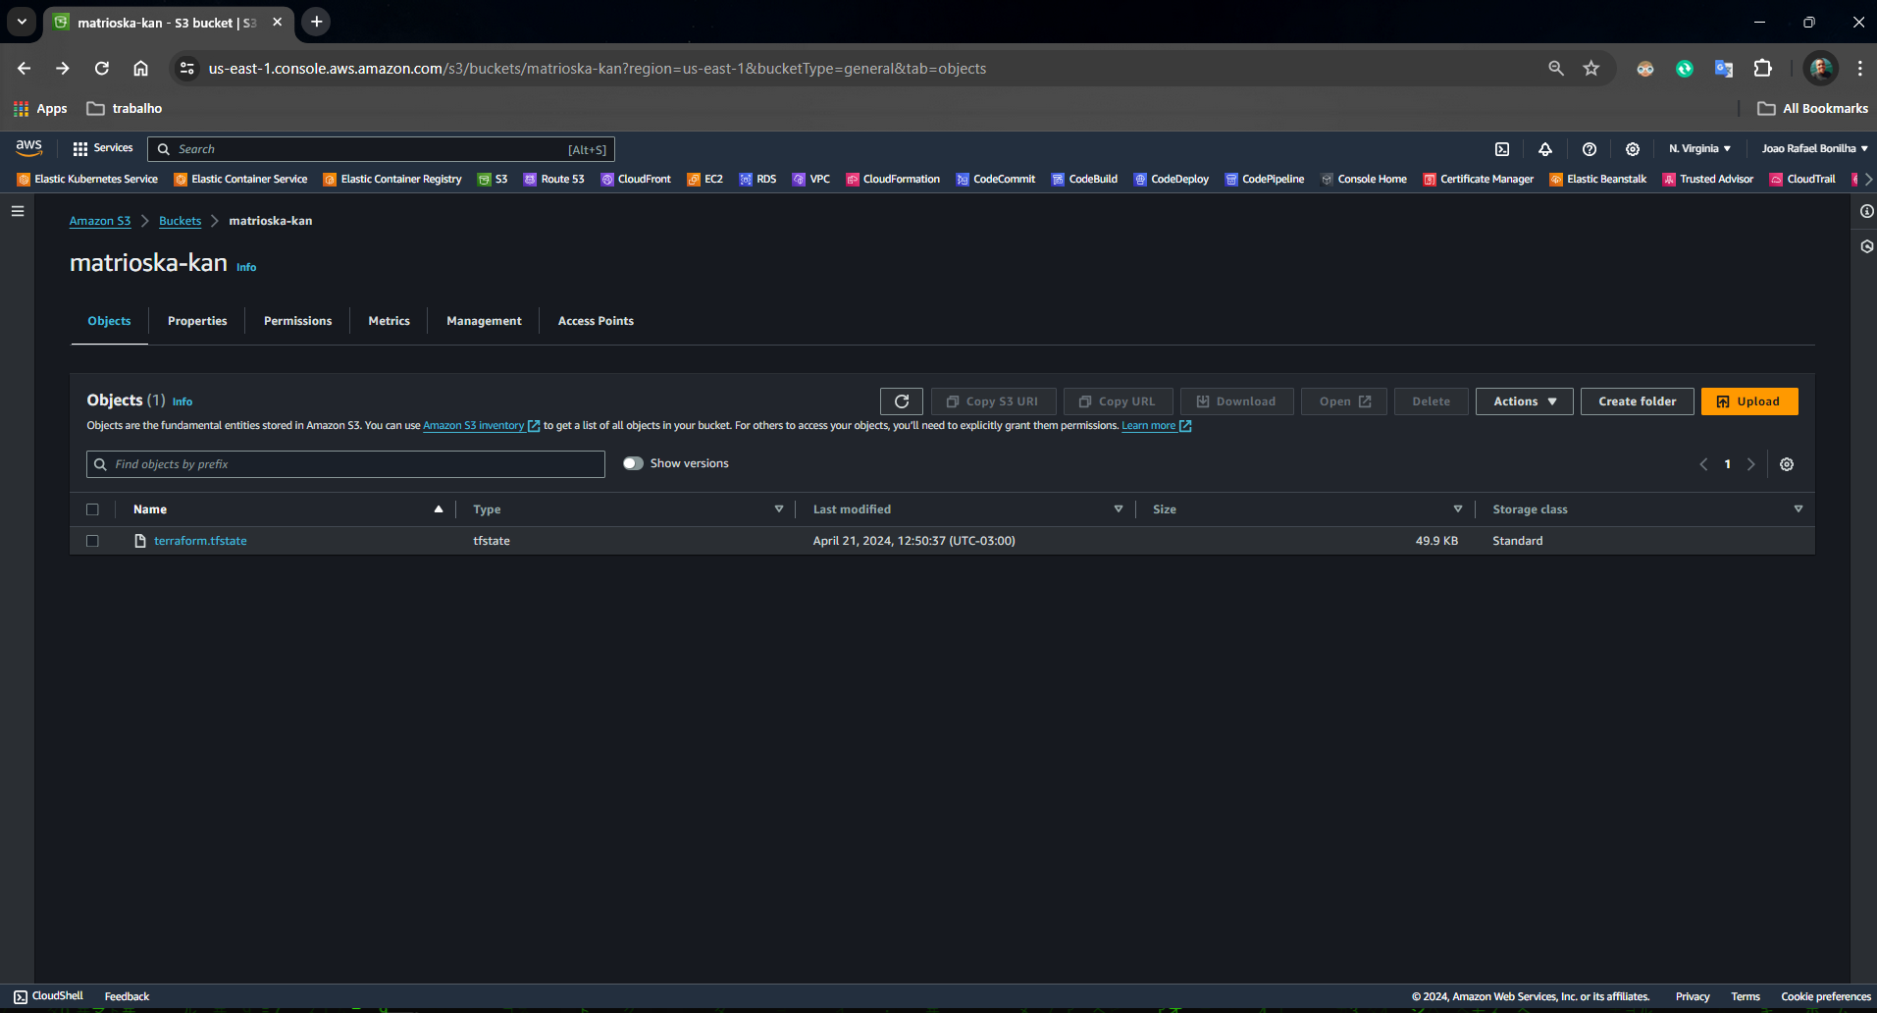
Task: Refresh the objects list
Action: coord(902,401)
